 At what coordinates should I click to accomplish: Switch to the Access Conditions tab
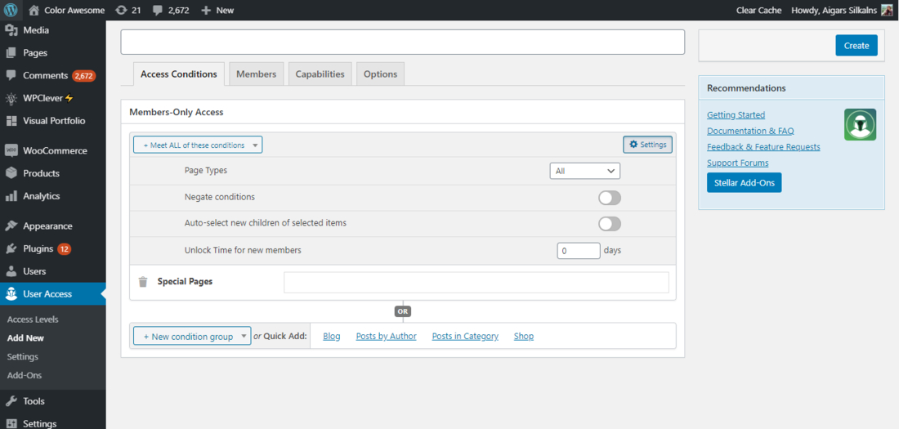click(x=179, y=74)
